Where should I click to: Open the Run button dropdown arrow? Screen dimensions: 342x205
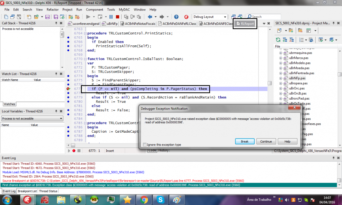[94, 17]
